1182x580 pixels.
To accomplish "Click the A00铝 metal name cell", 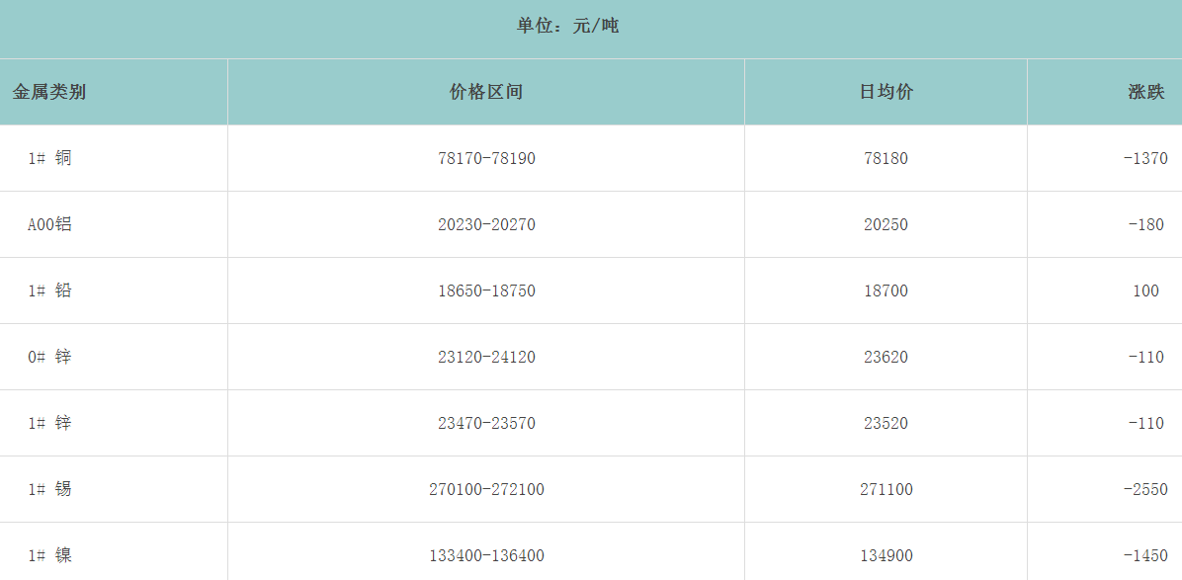I will click(x=49, y=224).
